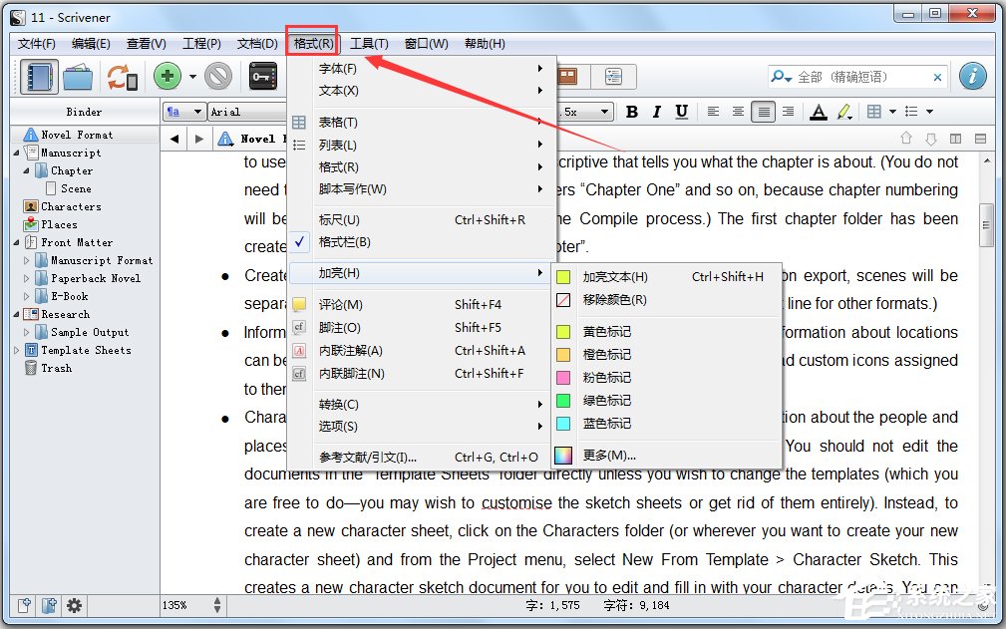
Task: Clear the search field with X
Action: pos(937,78)
